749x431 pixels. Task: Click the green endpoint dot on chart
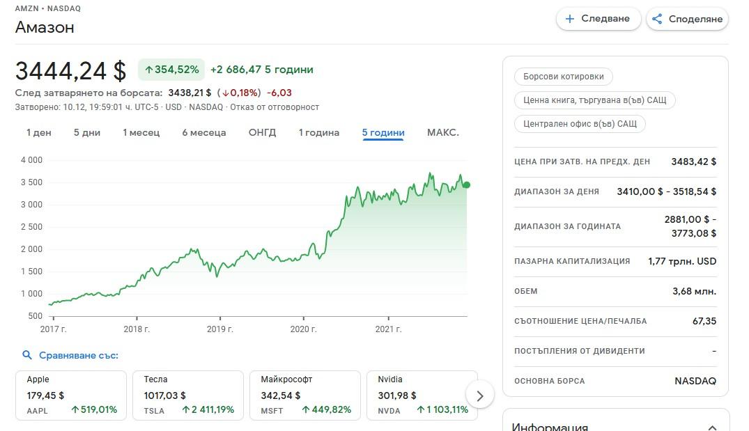(x=466, y=185)
